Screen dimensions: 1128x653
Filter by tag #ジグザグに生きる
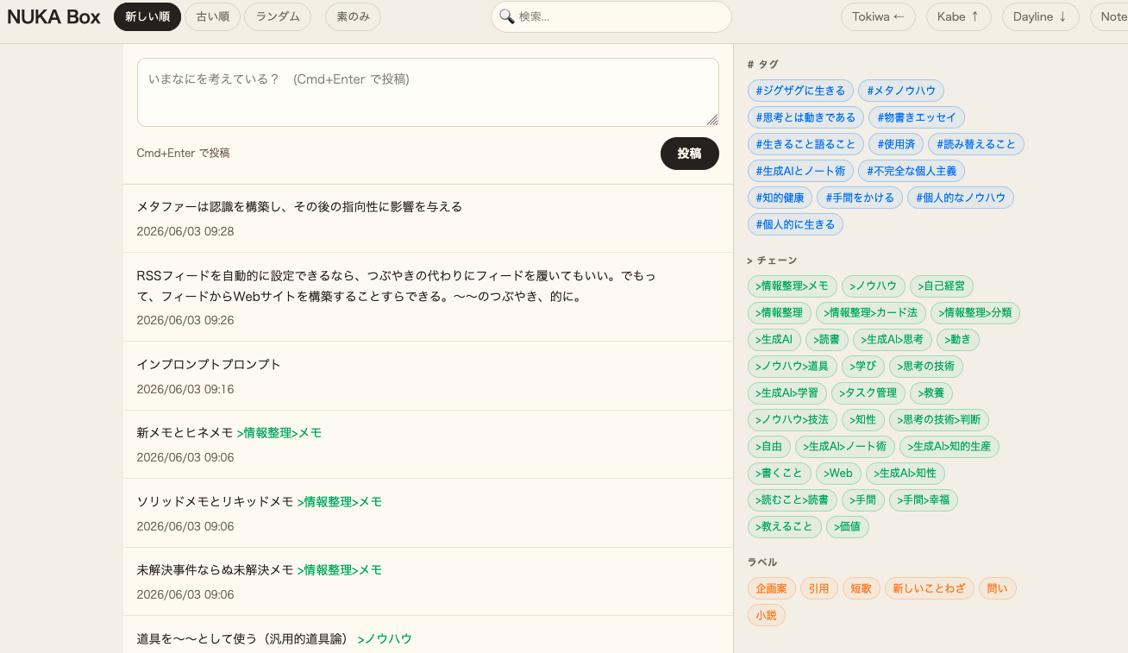tap(800, 91)
